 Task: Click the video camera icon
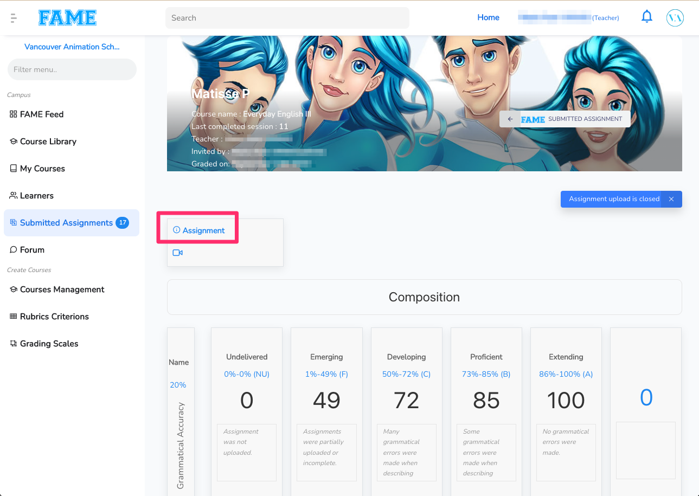point(177,253)
